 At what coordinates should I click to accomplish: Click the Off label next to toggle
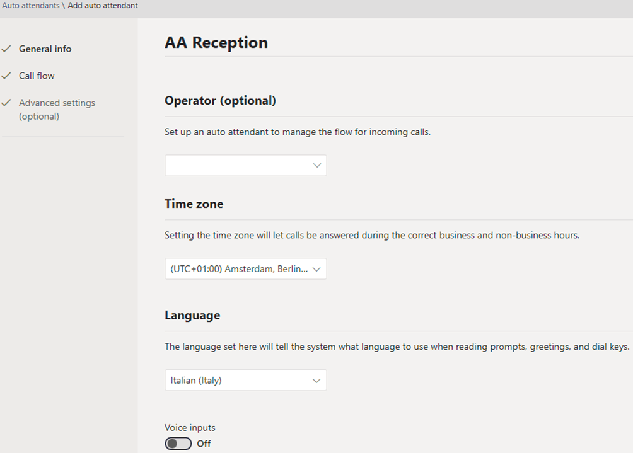coord(204,444)
